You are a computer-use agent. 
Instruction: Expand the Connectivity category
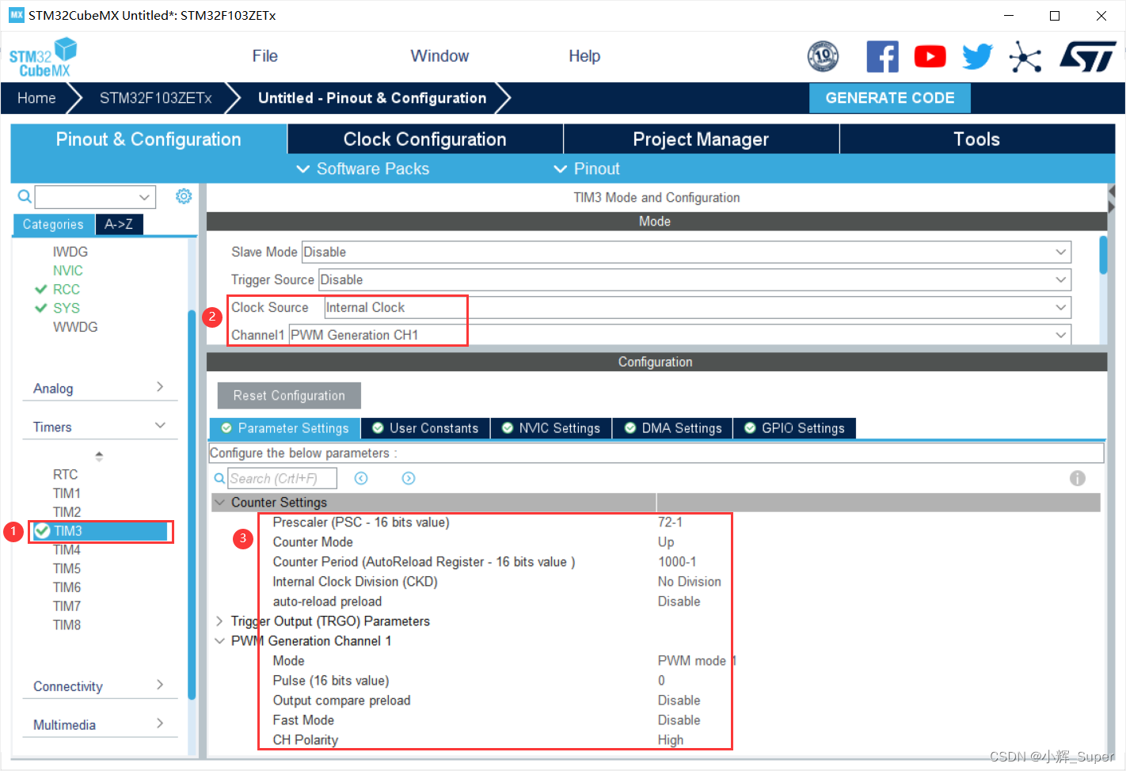coord(99,686)
